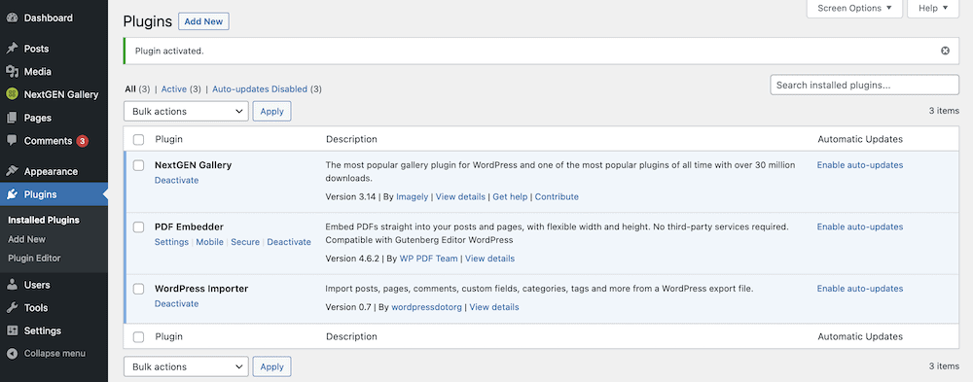This screenshot has width=973, height=382.
Task: Click the Dashboard gauge icon
Action: (12, 18)
